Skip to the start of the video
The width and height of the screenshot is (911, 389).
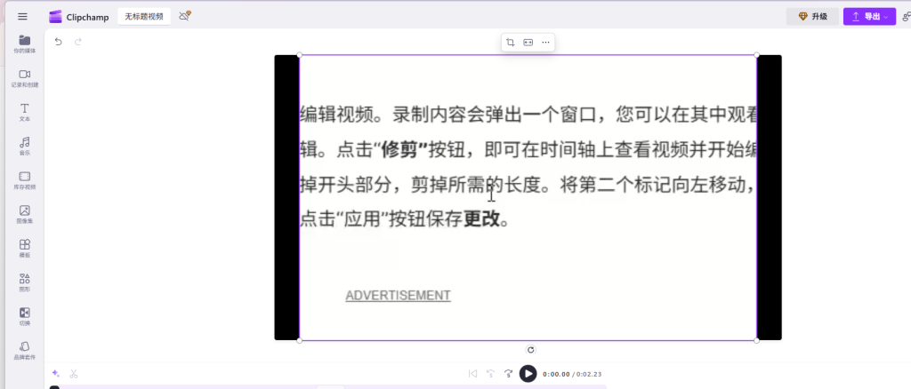click(472, 374)
